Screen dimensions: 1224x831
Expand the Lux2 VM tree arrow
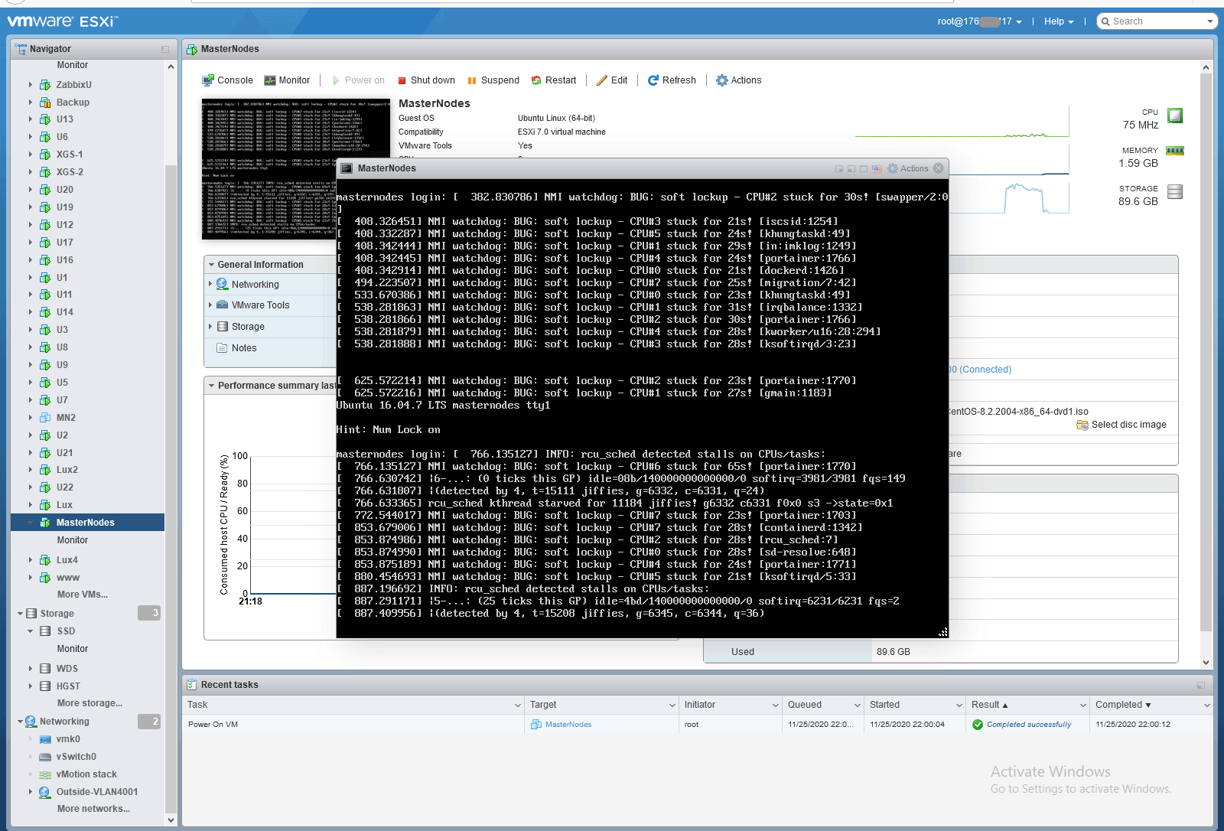click(31, 470)
